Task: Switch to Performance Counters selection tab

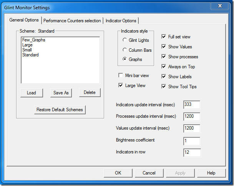Action: [x=72, y=21]
